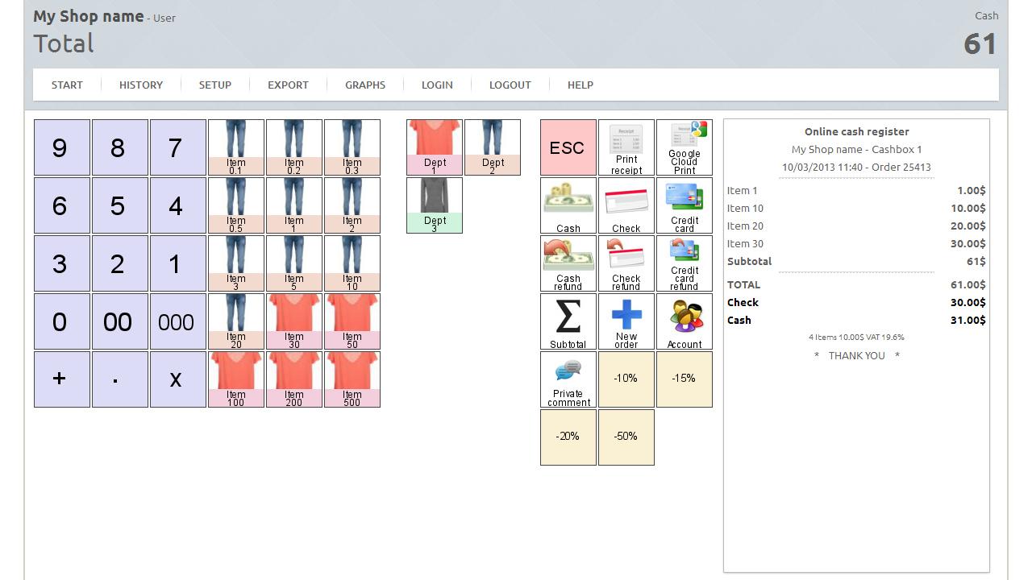Apply the -15% discount button
1032x580 pixels.
click(685, 379)
